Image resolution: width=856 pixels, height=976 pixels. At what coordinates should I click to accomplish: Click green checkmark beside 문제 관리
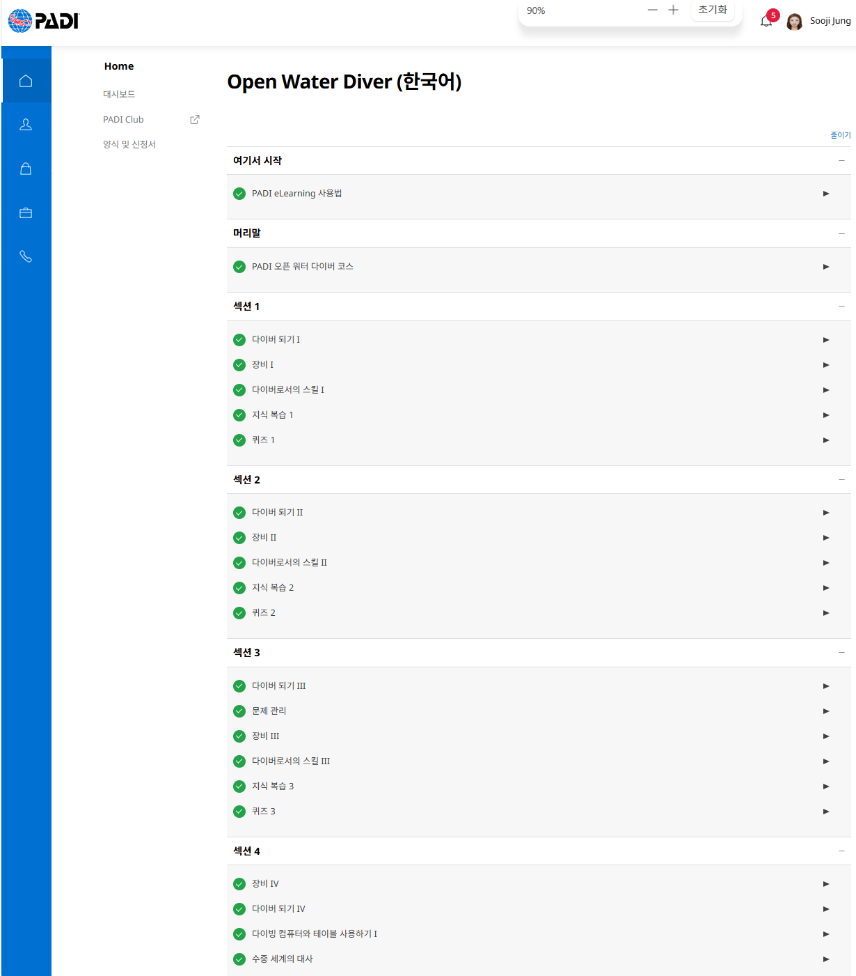pyautogui.click(x=239, y=711)
